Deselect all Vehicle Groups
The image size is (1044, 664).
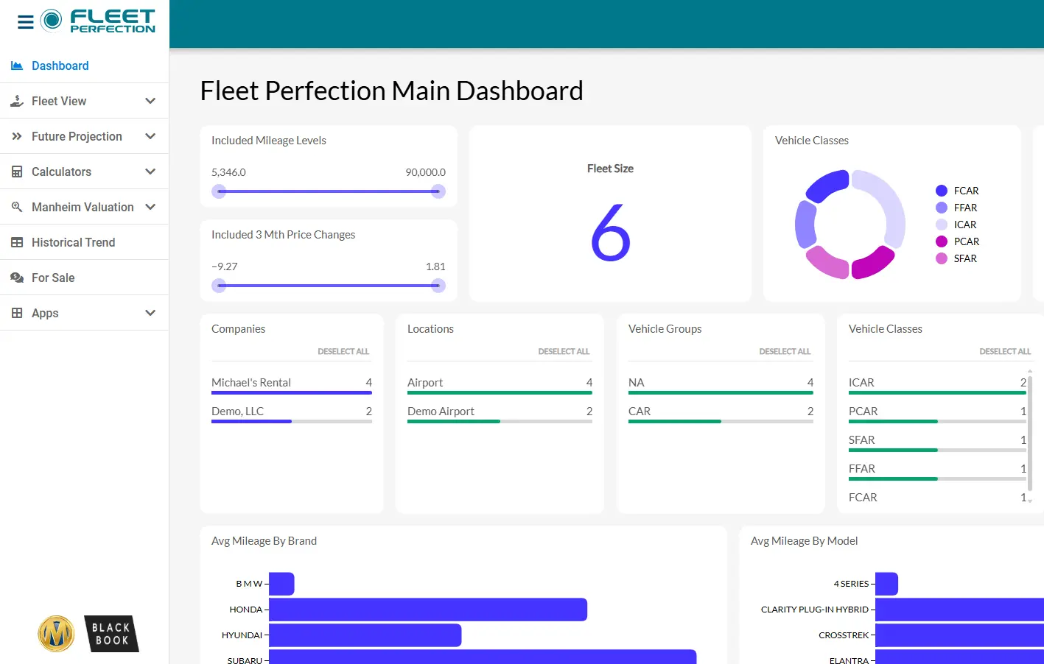click(785, 351)
